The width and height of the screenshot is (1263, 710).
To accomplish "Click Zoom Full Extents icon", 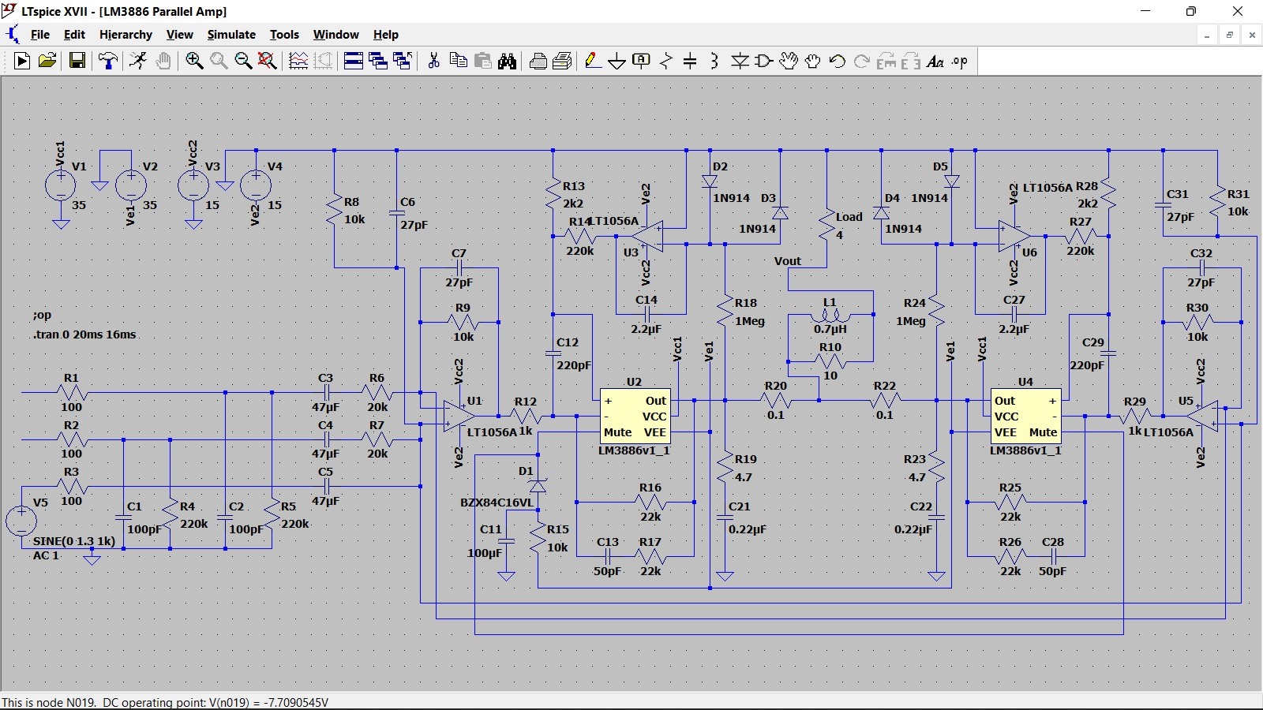I will coord(268,61).
